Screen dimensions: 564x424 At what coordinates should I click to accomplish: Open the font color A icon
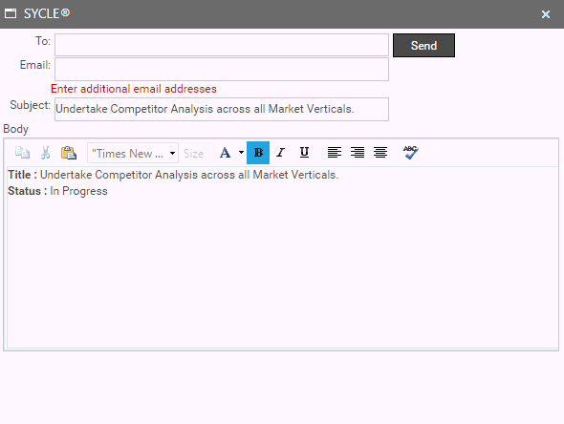point(226,153)
